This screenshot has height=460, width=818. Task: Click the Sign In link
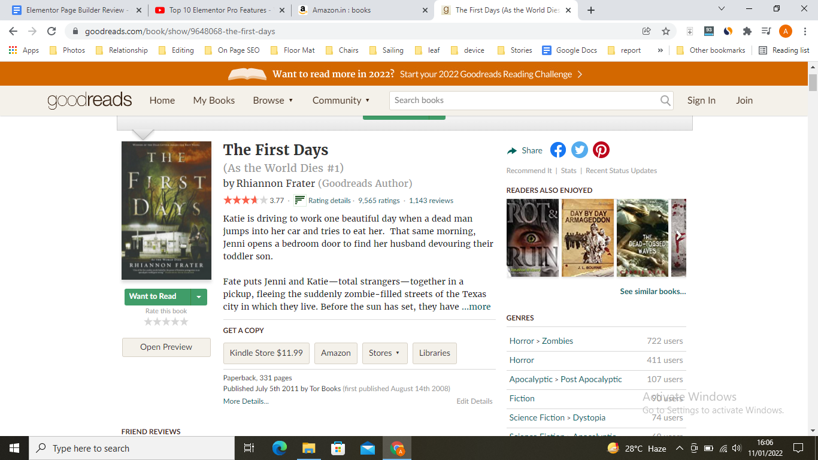click(701, 101)
